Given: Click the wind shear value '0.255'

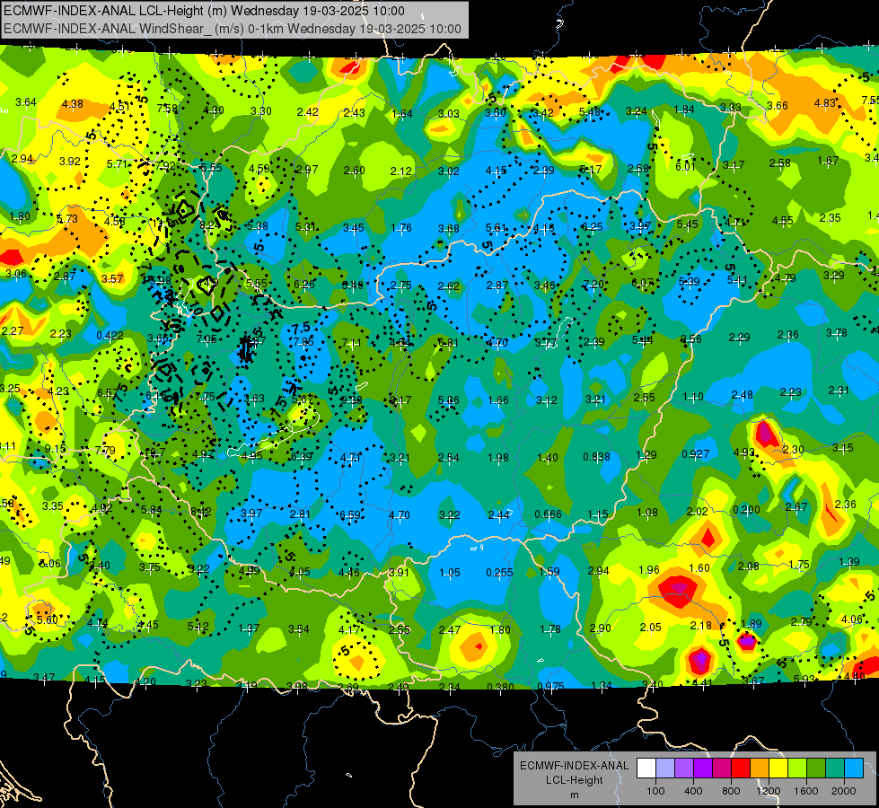Looking at the screenshot, I should (x=499, y=573).
